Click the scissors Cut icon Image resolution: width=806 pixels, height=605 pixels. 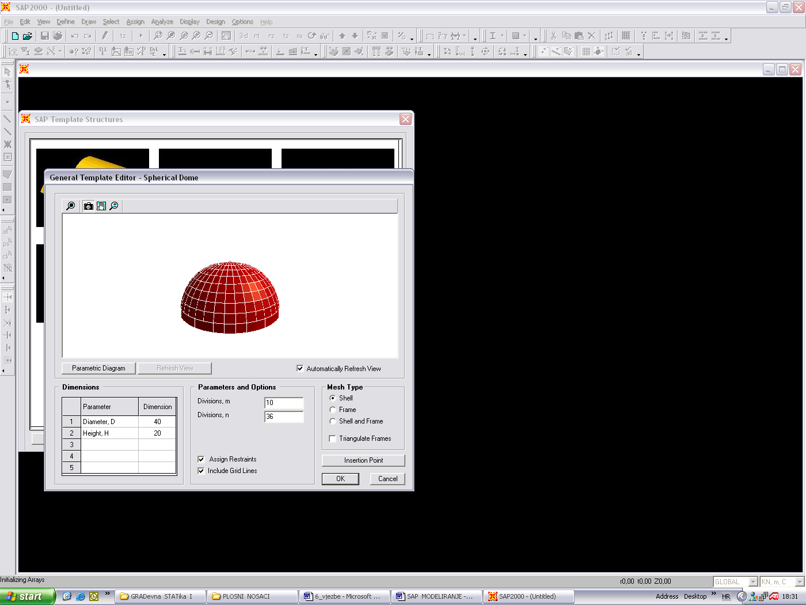553,36
